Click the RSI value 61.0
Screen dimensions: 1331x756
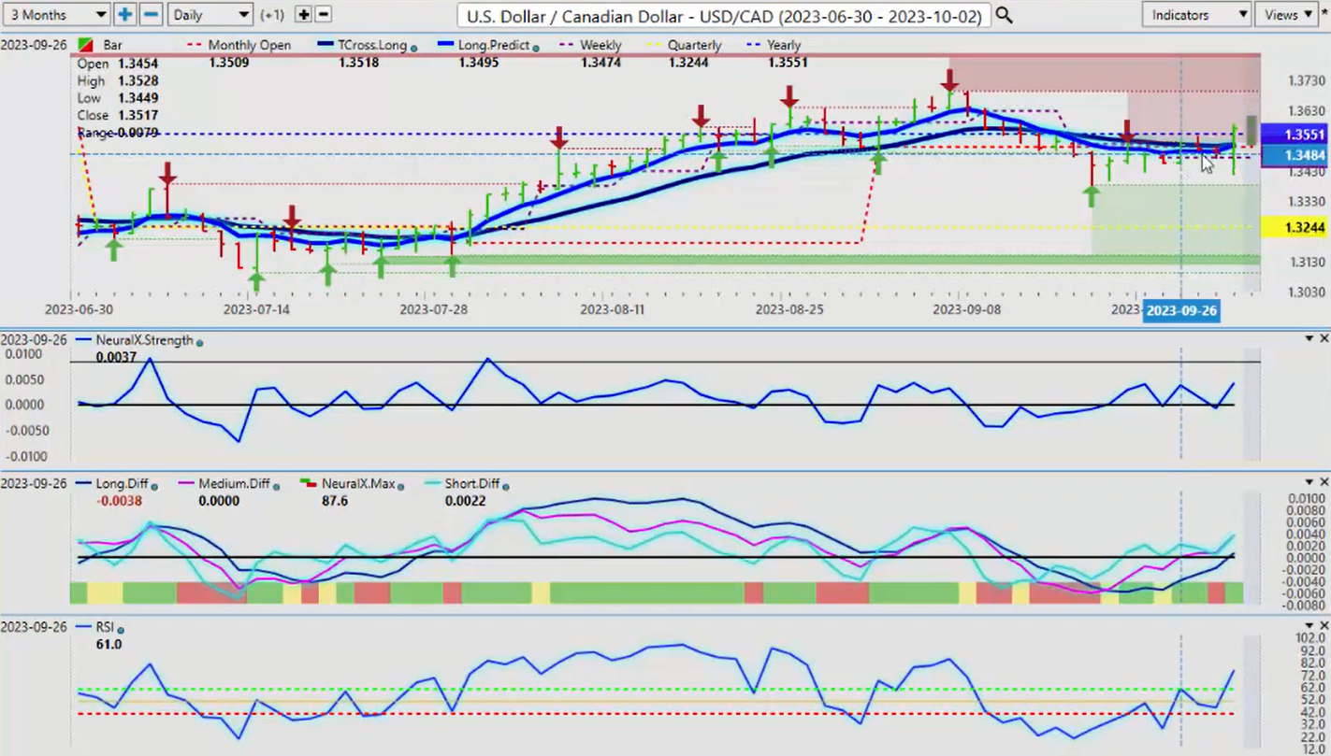pos(108,645)
